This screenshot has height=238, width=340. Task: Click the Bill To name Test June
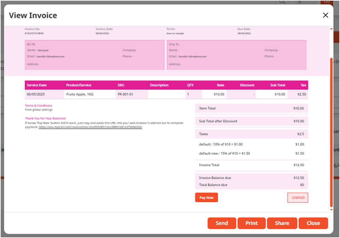click(x=43, y=50)
